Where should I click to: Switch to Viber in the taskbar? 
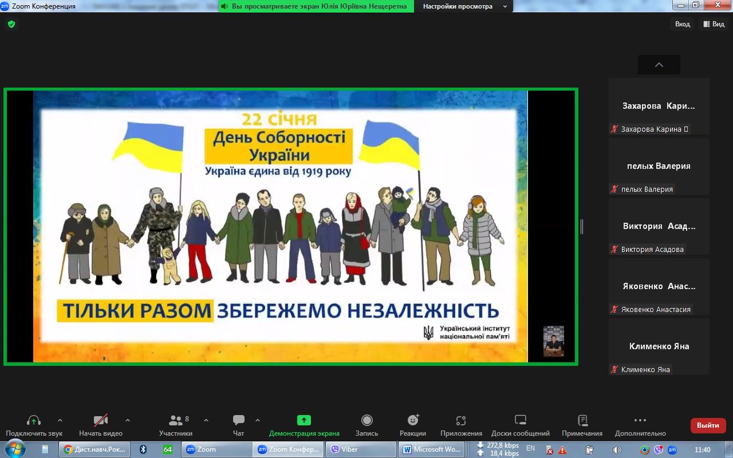point(361,449)
